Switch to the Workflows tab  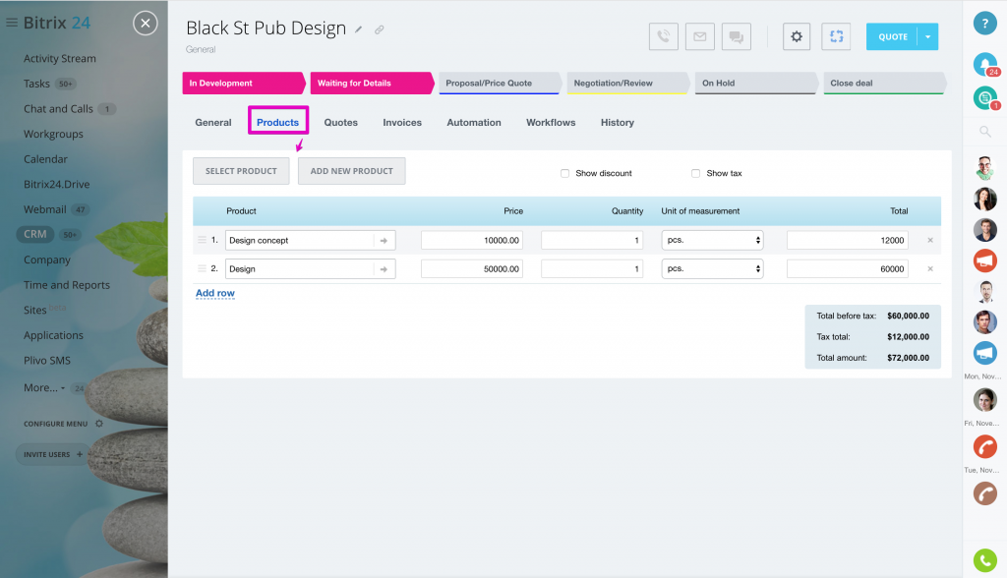551,122
